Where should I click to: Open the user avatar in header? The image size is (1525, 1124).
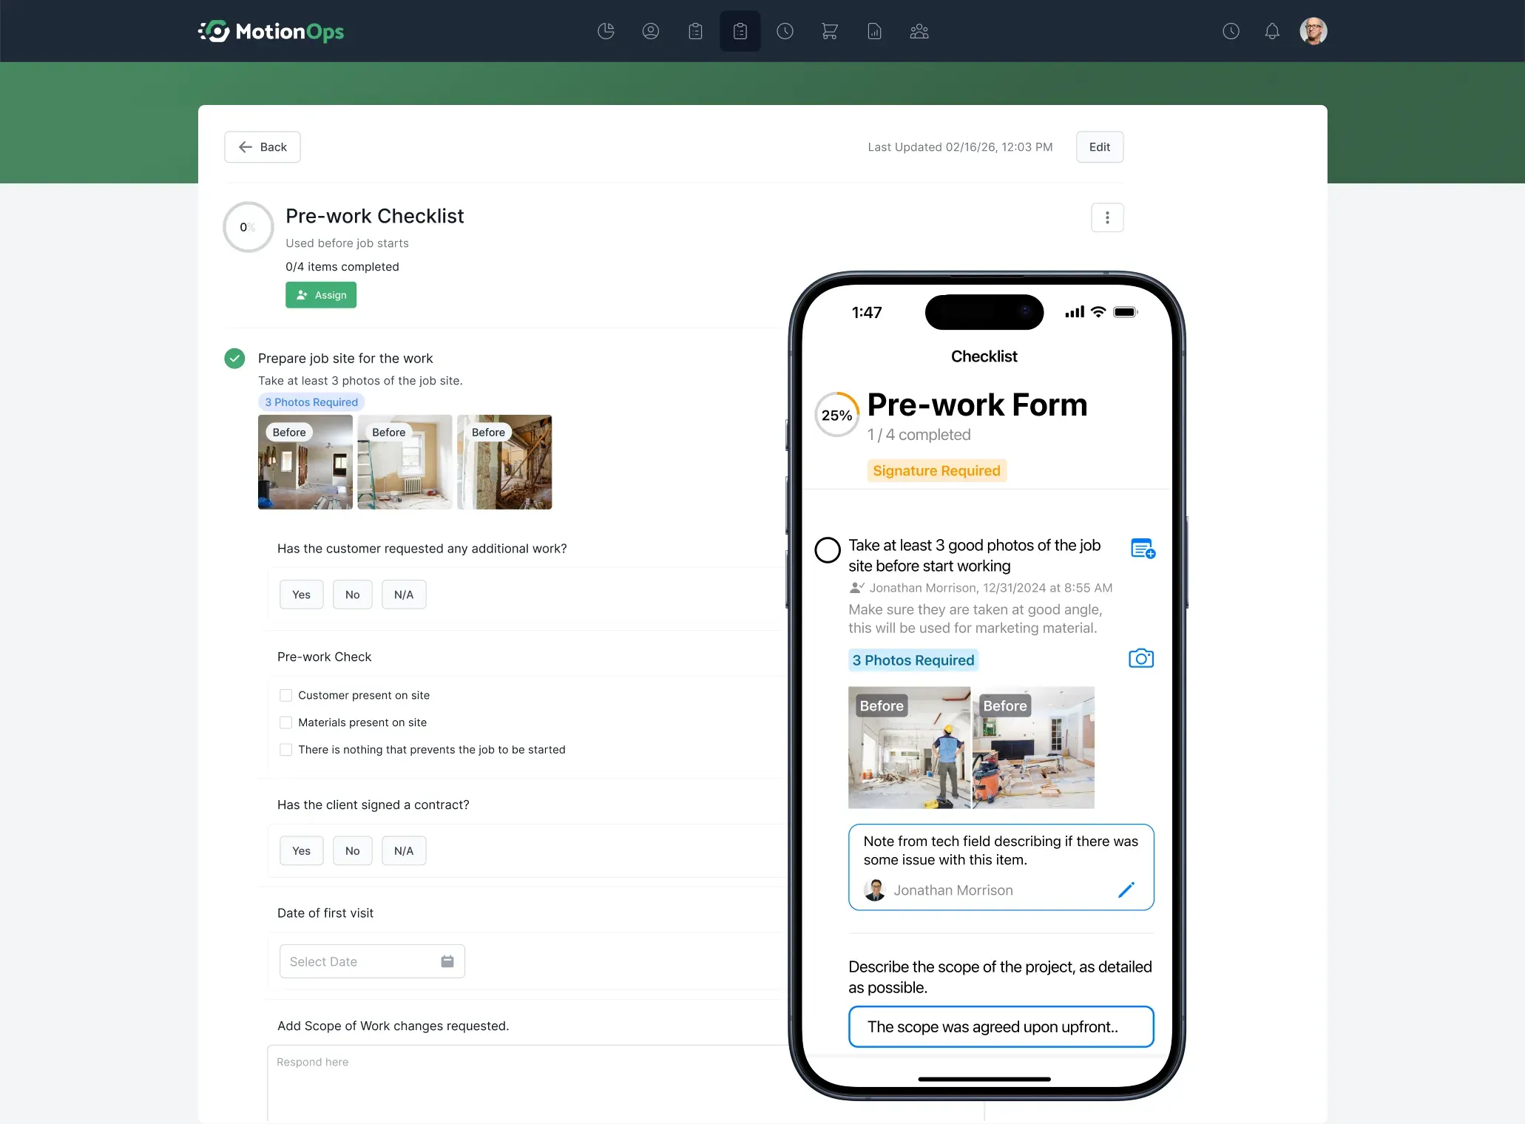tap(1313, 31)
